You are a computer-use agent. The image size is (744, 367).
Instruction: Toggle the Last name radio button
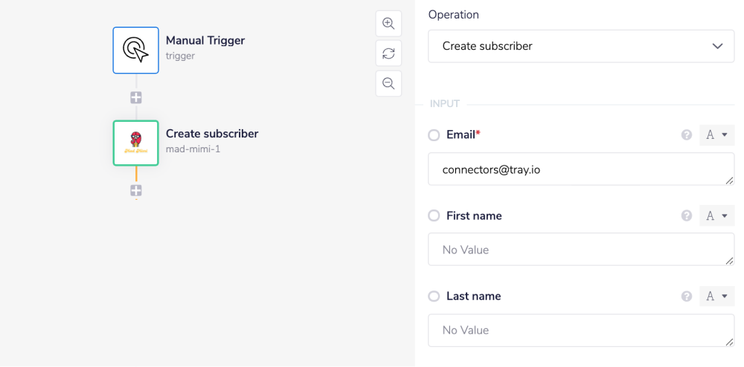pyautogui.click(x=434, y=296)
